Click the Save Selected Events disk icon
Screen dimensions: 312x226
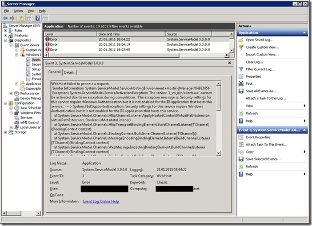click(x=241, y=159)
